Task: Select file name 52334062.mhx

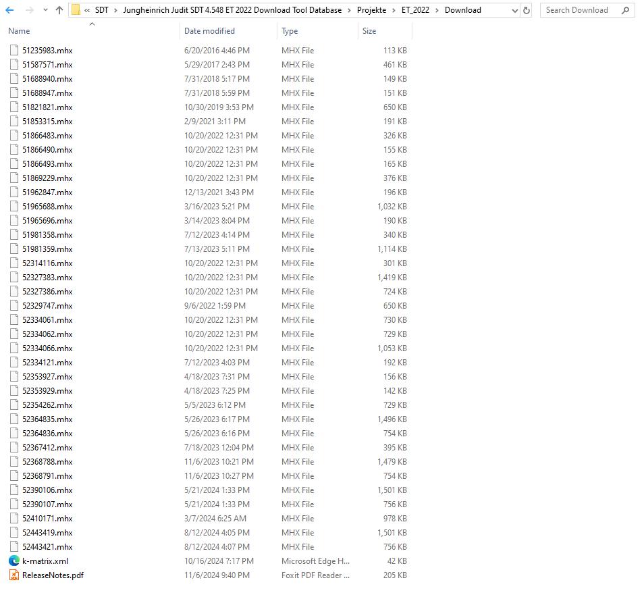Action: 47,334
